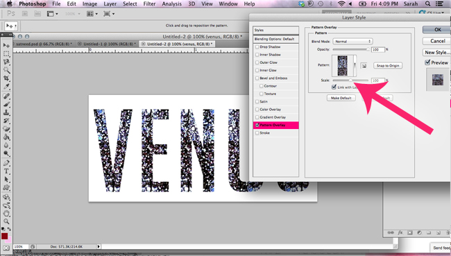
Task: Enable the Stroke checkbox
Action: point(257,133)
